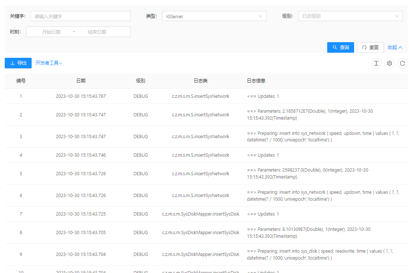409x273 pixels.
Task: Select row 7 SysDiskMapper Updates entry
Action: pos(200,214)
